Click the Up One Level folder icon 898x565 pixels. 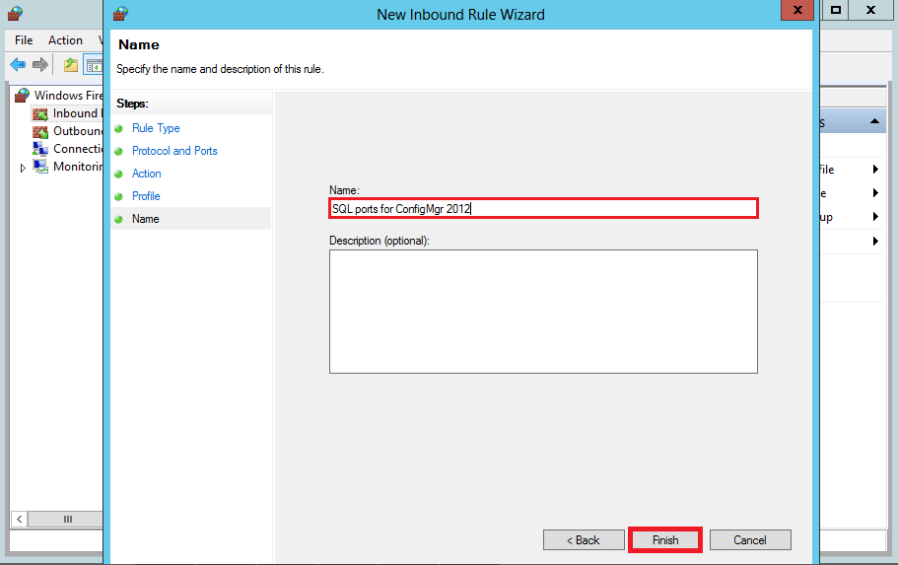coord(70,65)
